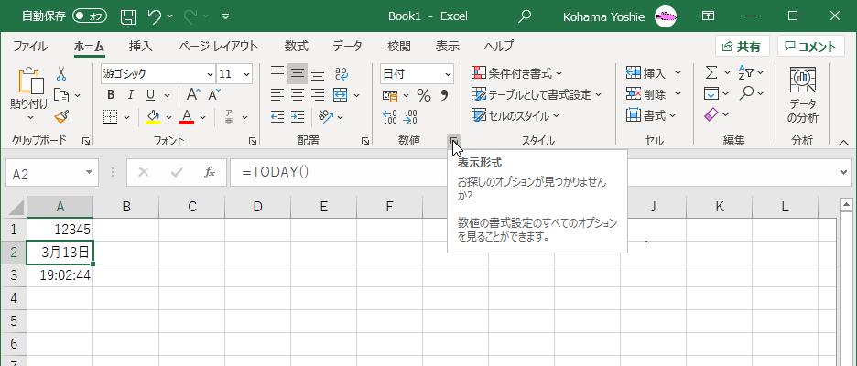Apply percent style to the cell
The width and height of the screenshot is (857, 366).
pos(423,95)
